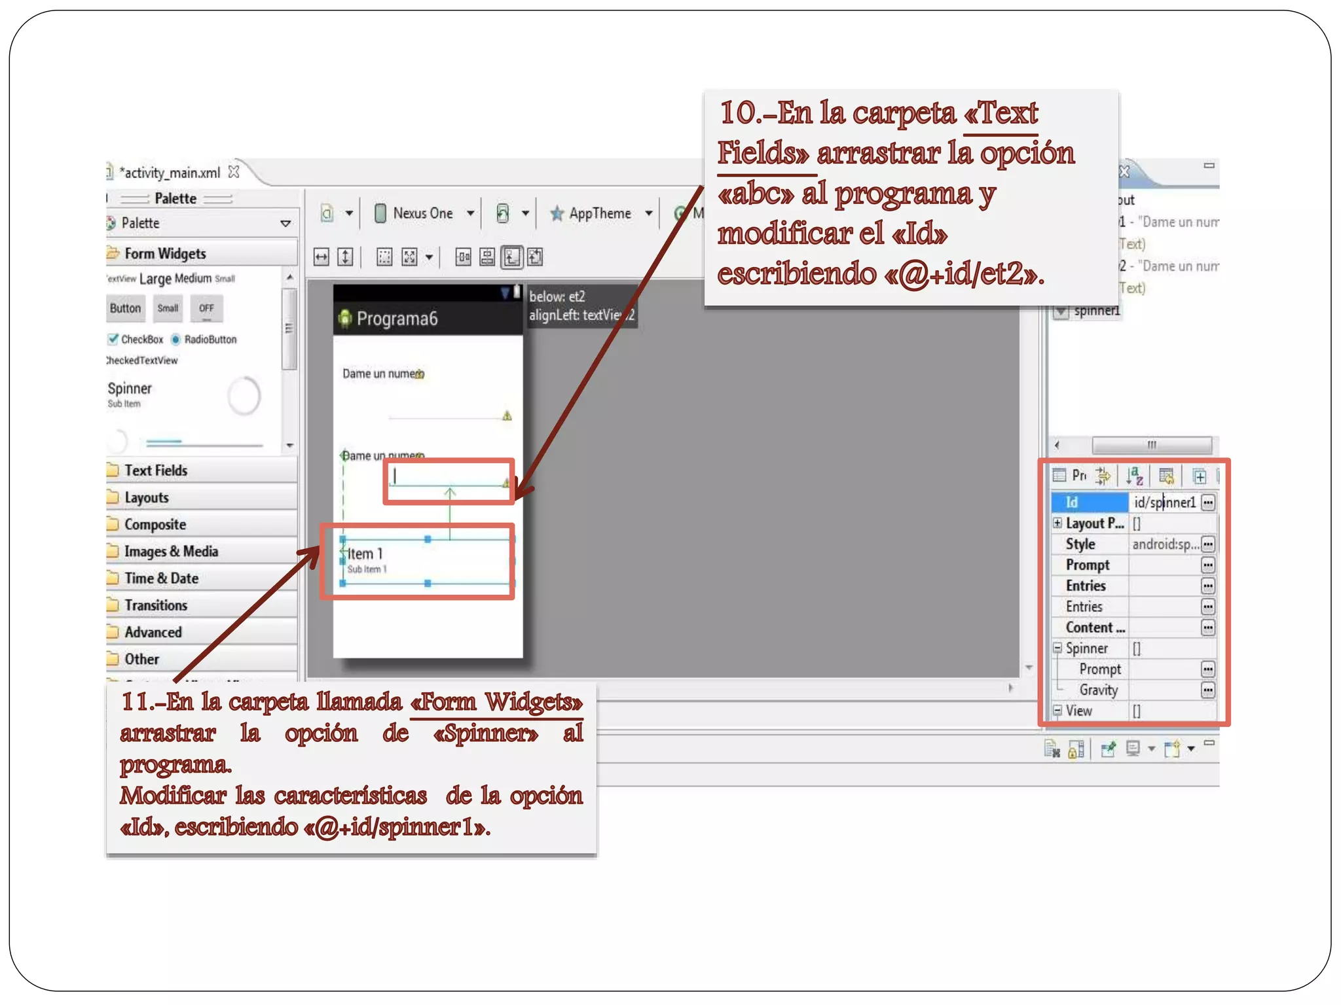
Task: Open the Text Fields palette folder
Action: click(x=156, y=470)
